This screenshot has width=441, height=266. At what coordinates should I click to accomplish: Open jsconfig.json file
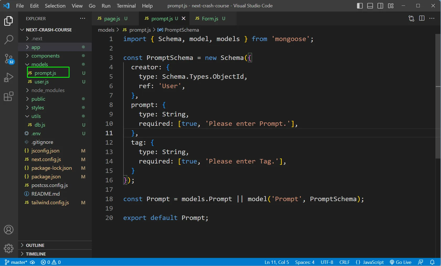pyautogui.click(x=55, y=151)
